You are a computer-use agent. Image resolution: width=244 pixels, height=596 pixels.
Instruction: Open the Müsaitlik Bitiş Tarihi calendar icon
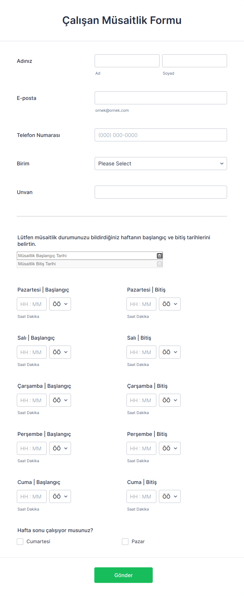(x=160, y=264)
